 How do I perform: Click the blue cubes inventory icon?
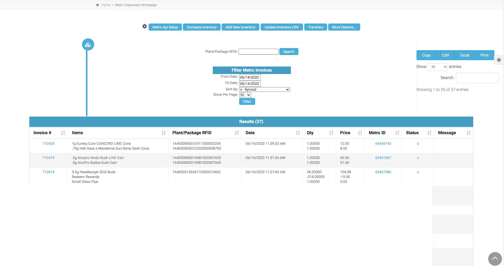pyautogui.click(x=88, y=45)
